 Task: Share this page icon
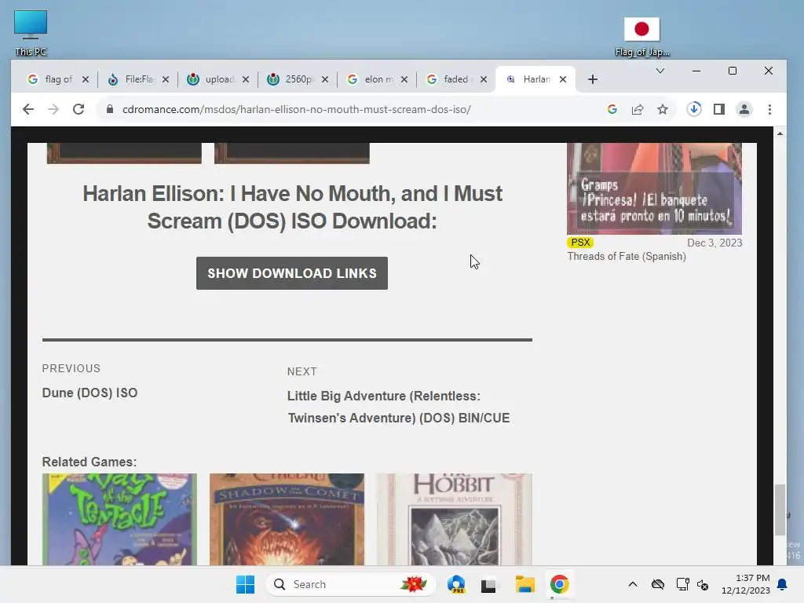pyautogui.click(x=638, y=109)
